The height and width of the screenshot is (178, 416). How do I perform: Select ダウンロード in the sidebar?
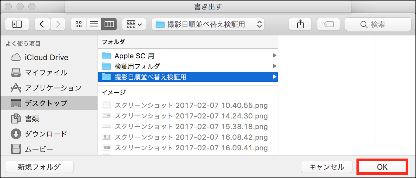46,134
